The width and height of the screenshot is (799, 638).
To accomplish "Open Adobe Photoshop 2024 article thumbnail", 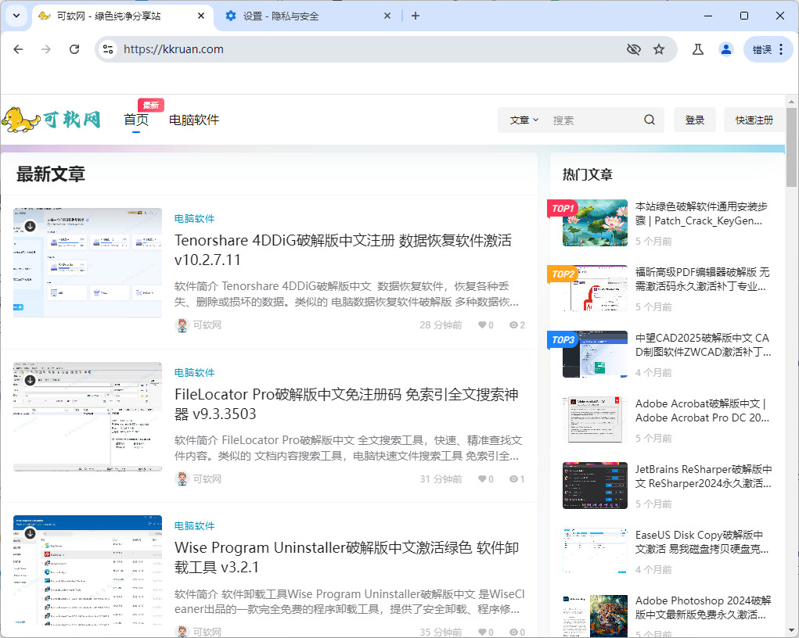I will tap(596, 615).
